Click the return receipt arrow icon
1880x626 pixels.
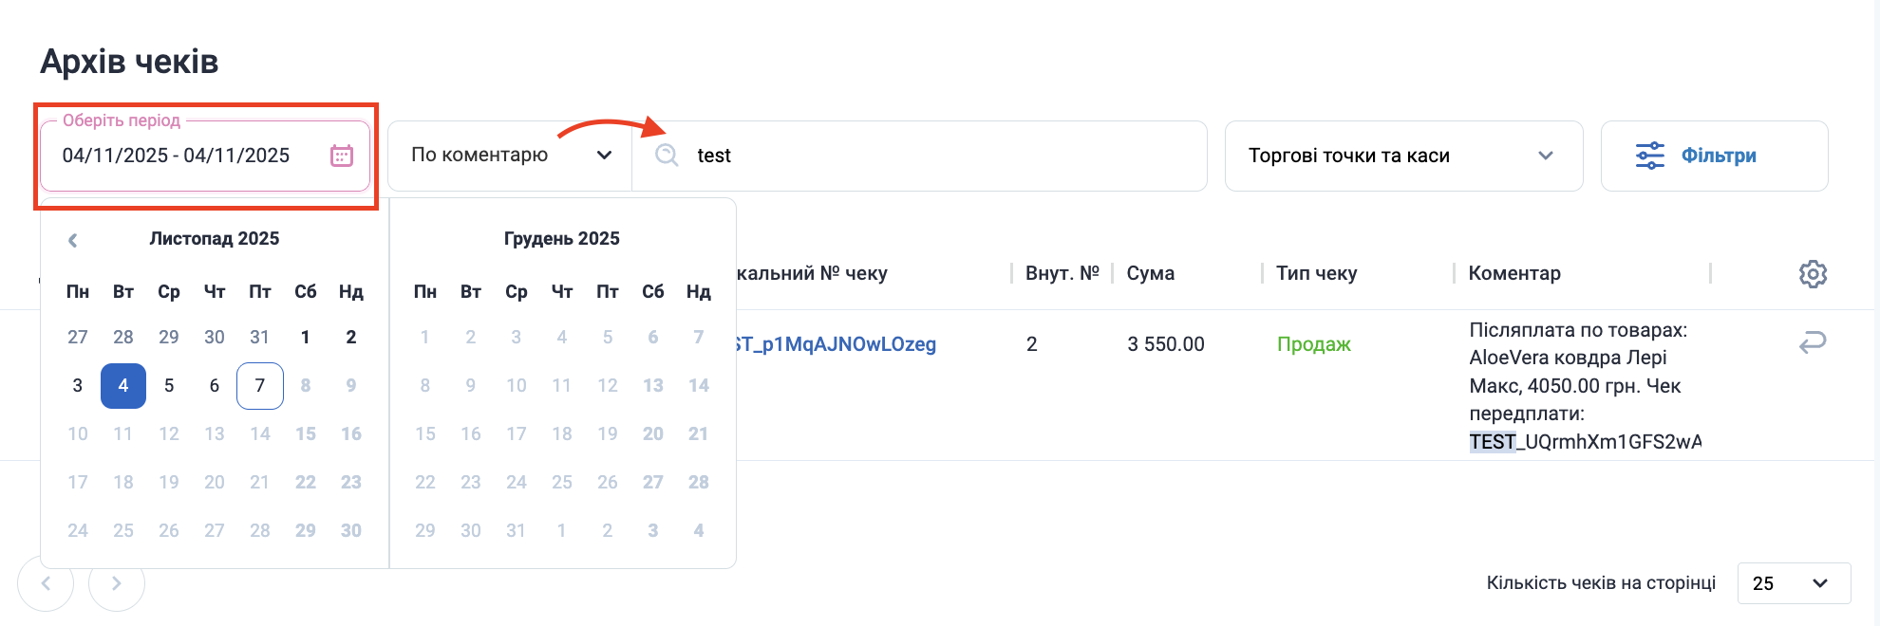click(1812, 342)
